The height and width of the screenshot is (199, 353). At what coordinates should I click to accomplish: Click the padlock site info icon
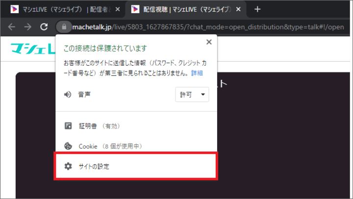64,27
